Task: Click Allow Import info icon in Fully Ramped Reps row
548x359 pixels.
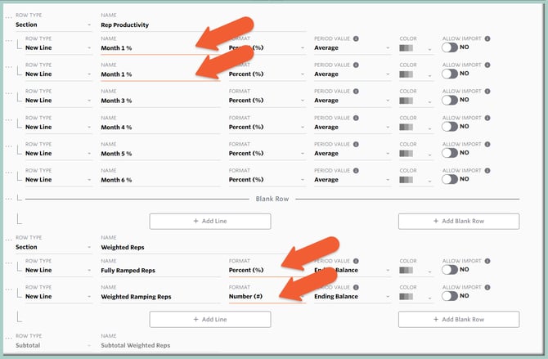Action: [x=487, y=261]
